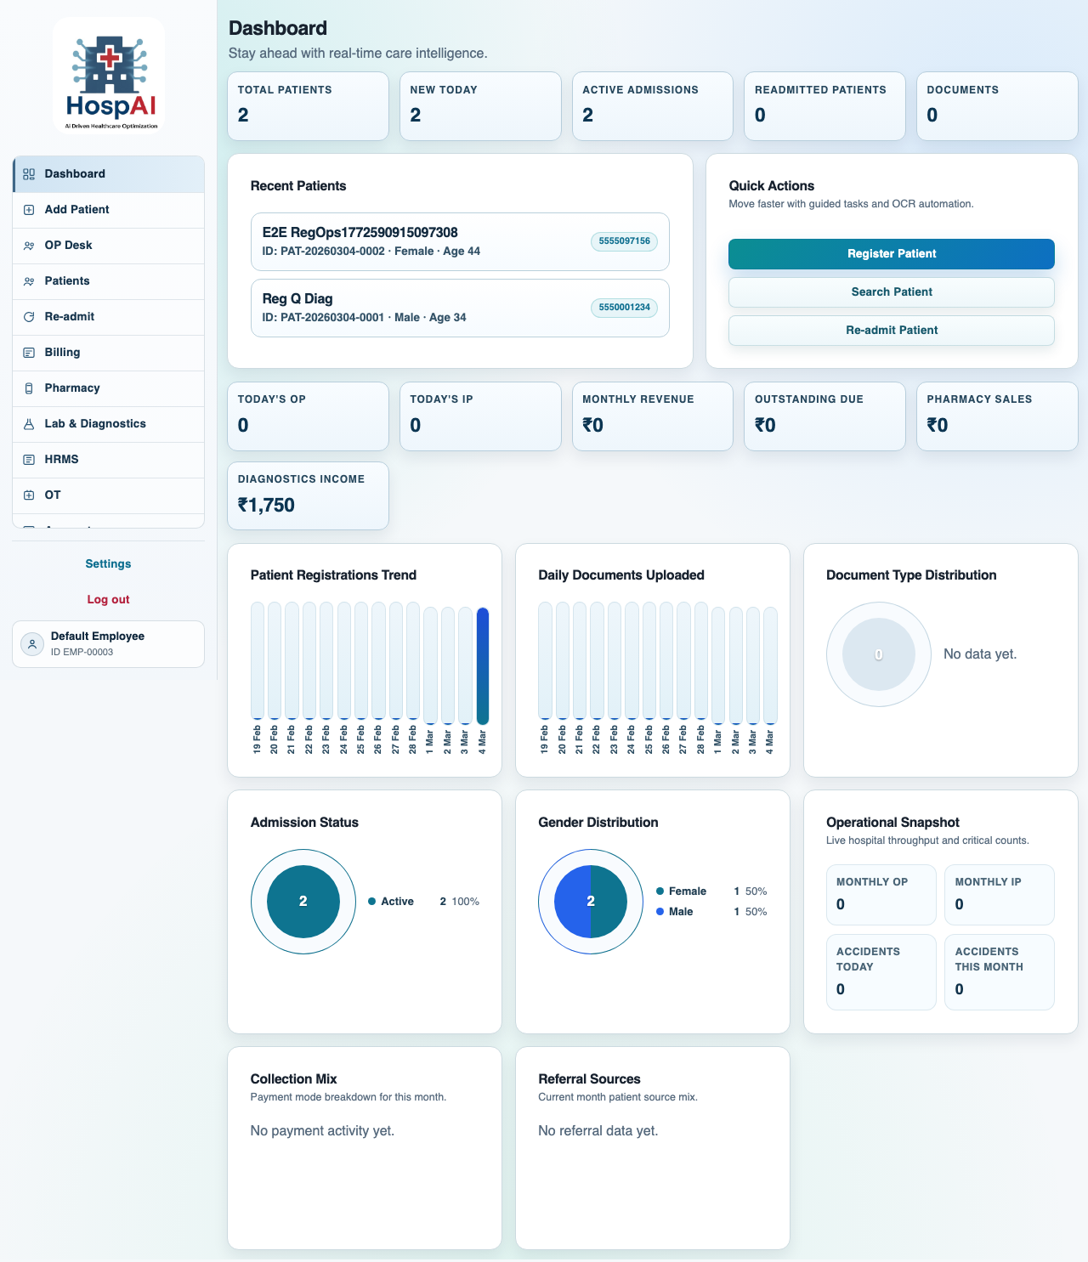Click the Default Employee avatar icon
The width and height of the screenshot is (1088, 1262).
(x=31, y=643)
